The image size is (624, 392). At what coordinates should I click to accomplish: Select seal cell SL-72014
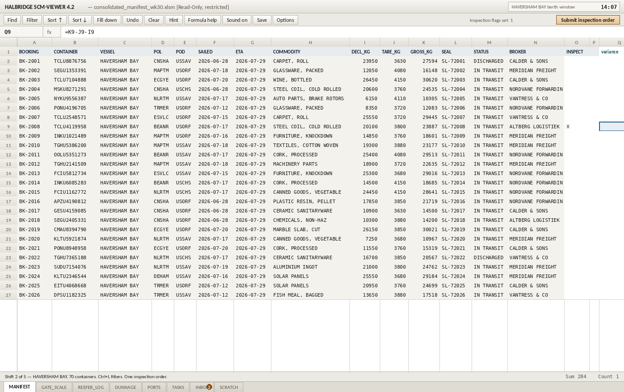tap(456, 183)
